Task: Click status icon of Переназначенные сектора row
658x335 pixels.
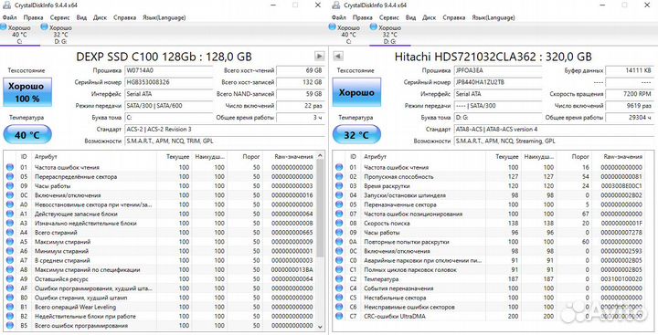Action: [x=339, y=204]
